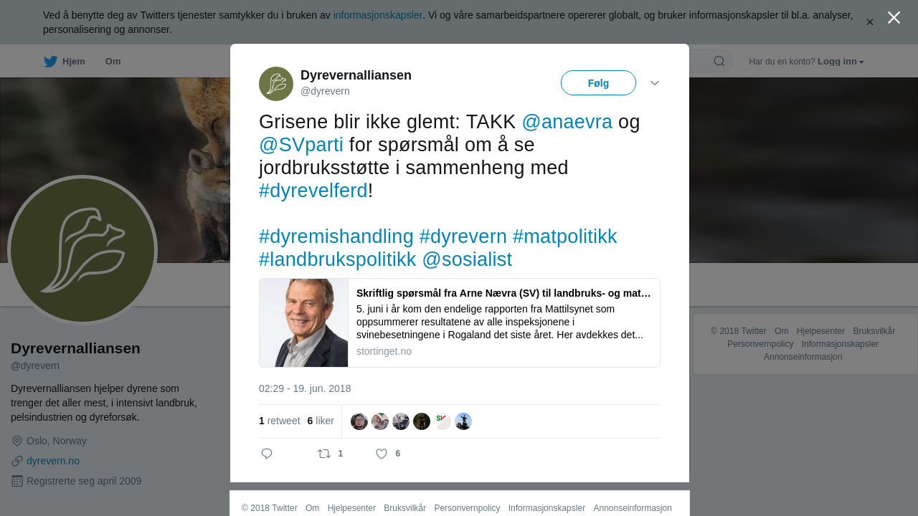
Task: Follow Dyrevernalliansen with Følg button
Action: [598, 83]
